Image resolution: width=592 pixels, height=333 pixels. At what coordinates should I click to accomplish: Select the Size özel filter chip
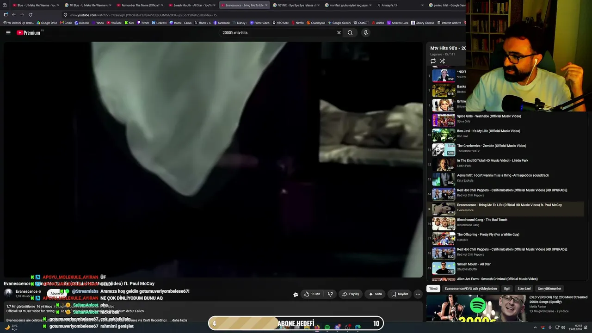coord(524,289)
